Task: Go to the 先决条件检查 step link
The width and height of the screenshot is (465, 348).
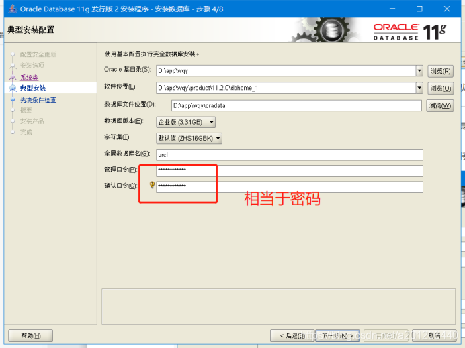Action: (38, 100)
